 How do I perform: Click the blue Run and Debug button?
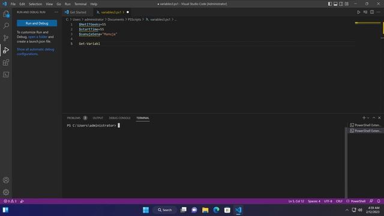[37, 23]
